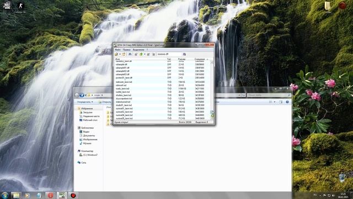Click the trash delete icon in toolbar
This screenshot has width=353, height=199.
[153, 54]
